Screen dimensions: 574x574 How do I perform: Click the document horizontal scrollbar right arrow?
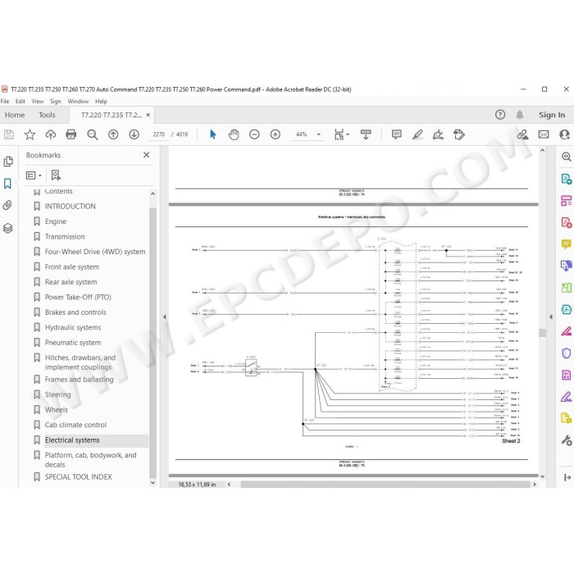[x=534, y=485]
